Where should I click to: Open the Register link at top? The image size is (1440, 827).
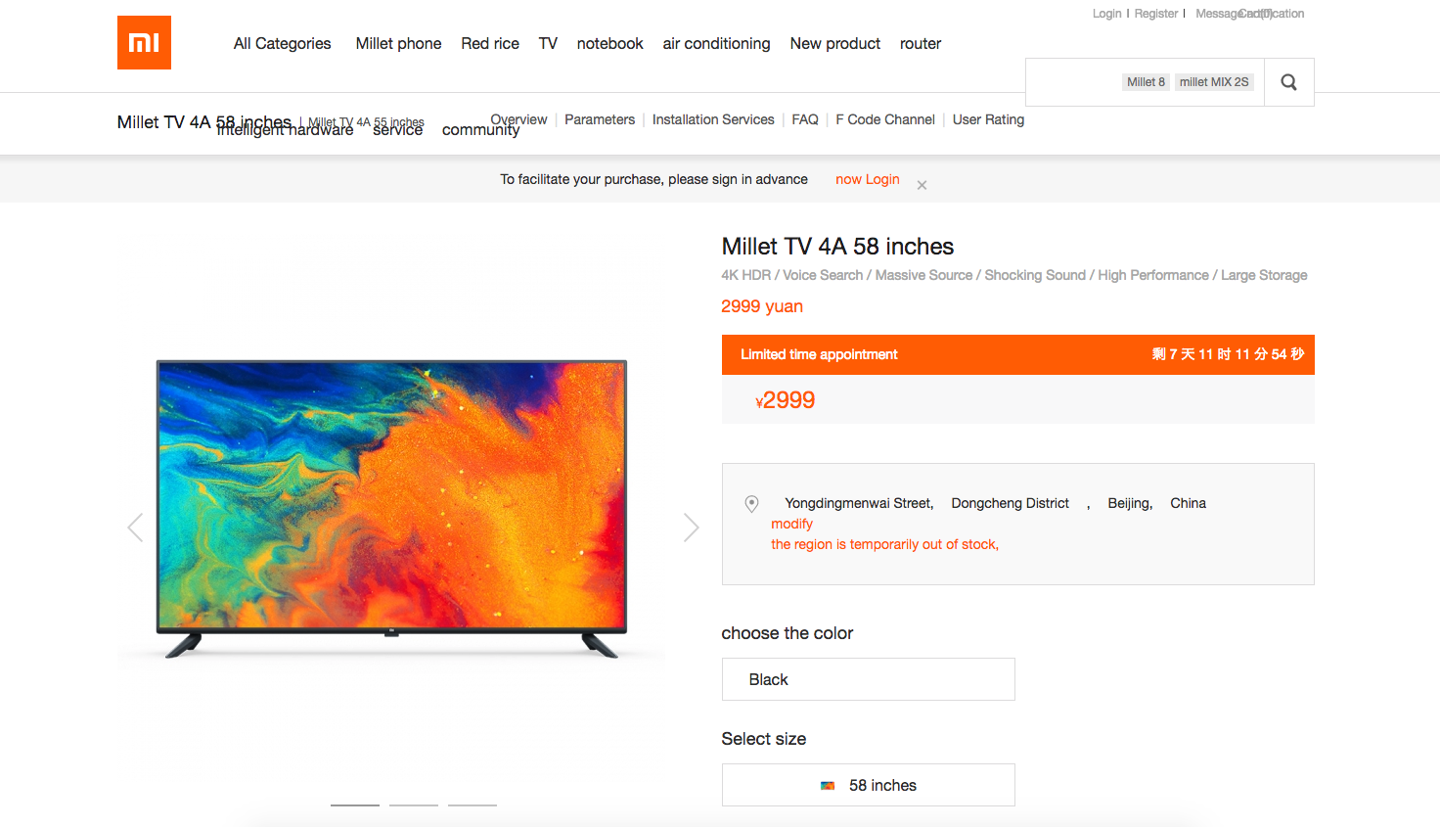tap(1155, 14)
